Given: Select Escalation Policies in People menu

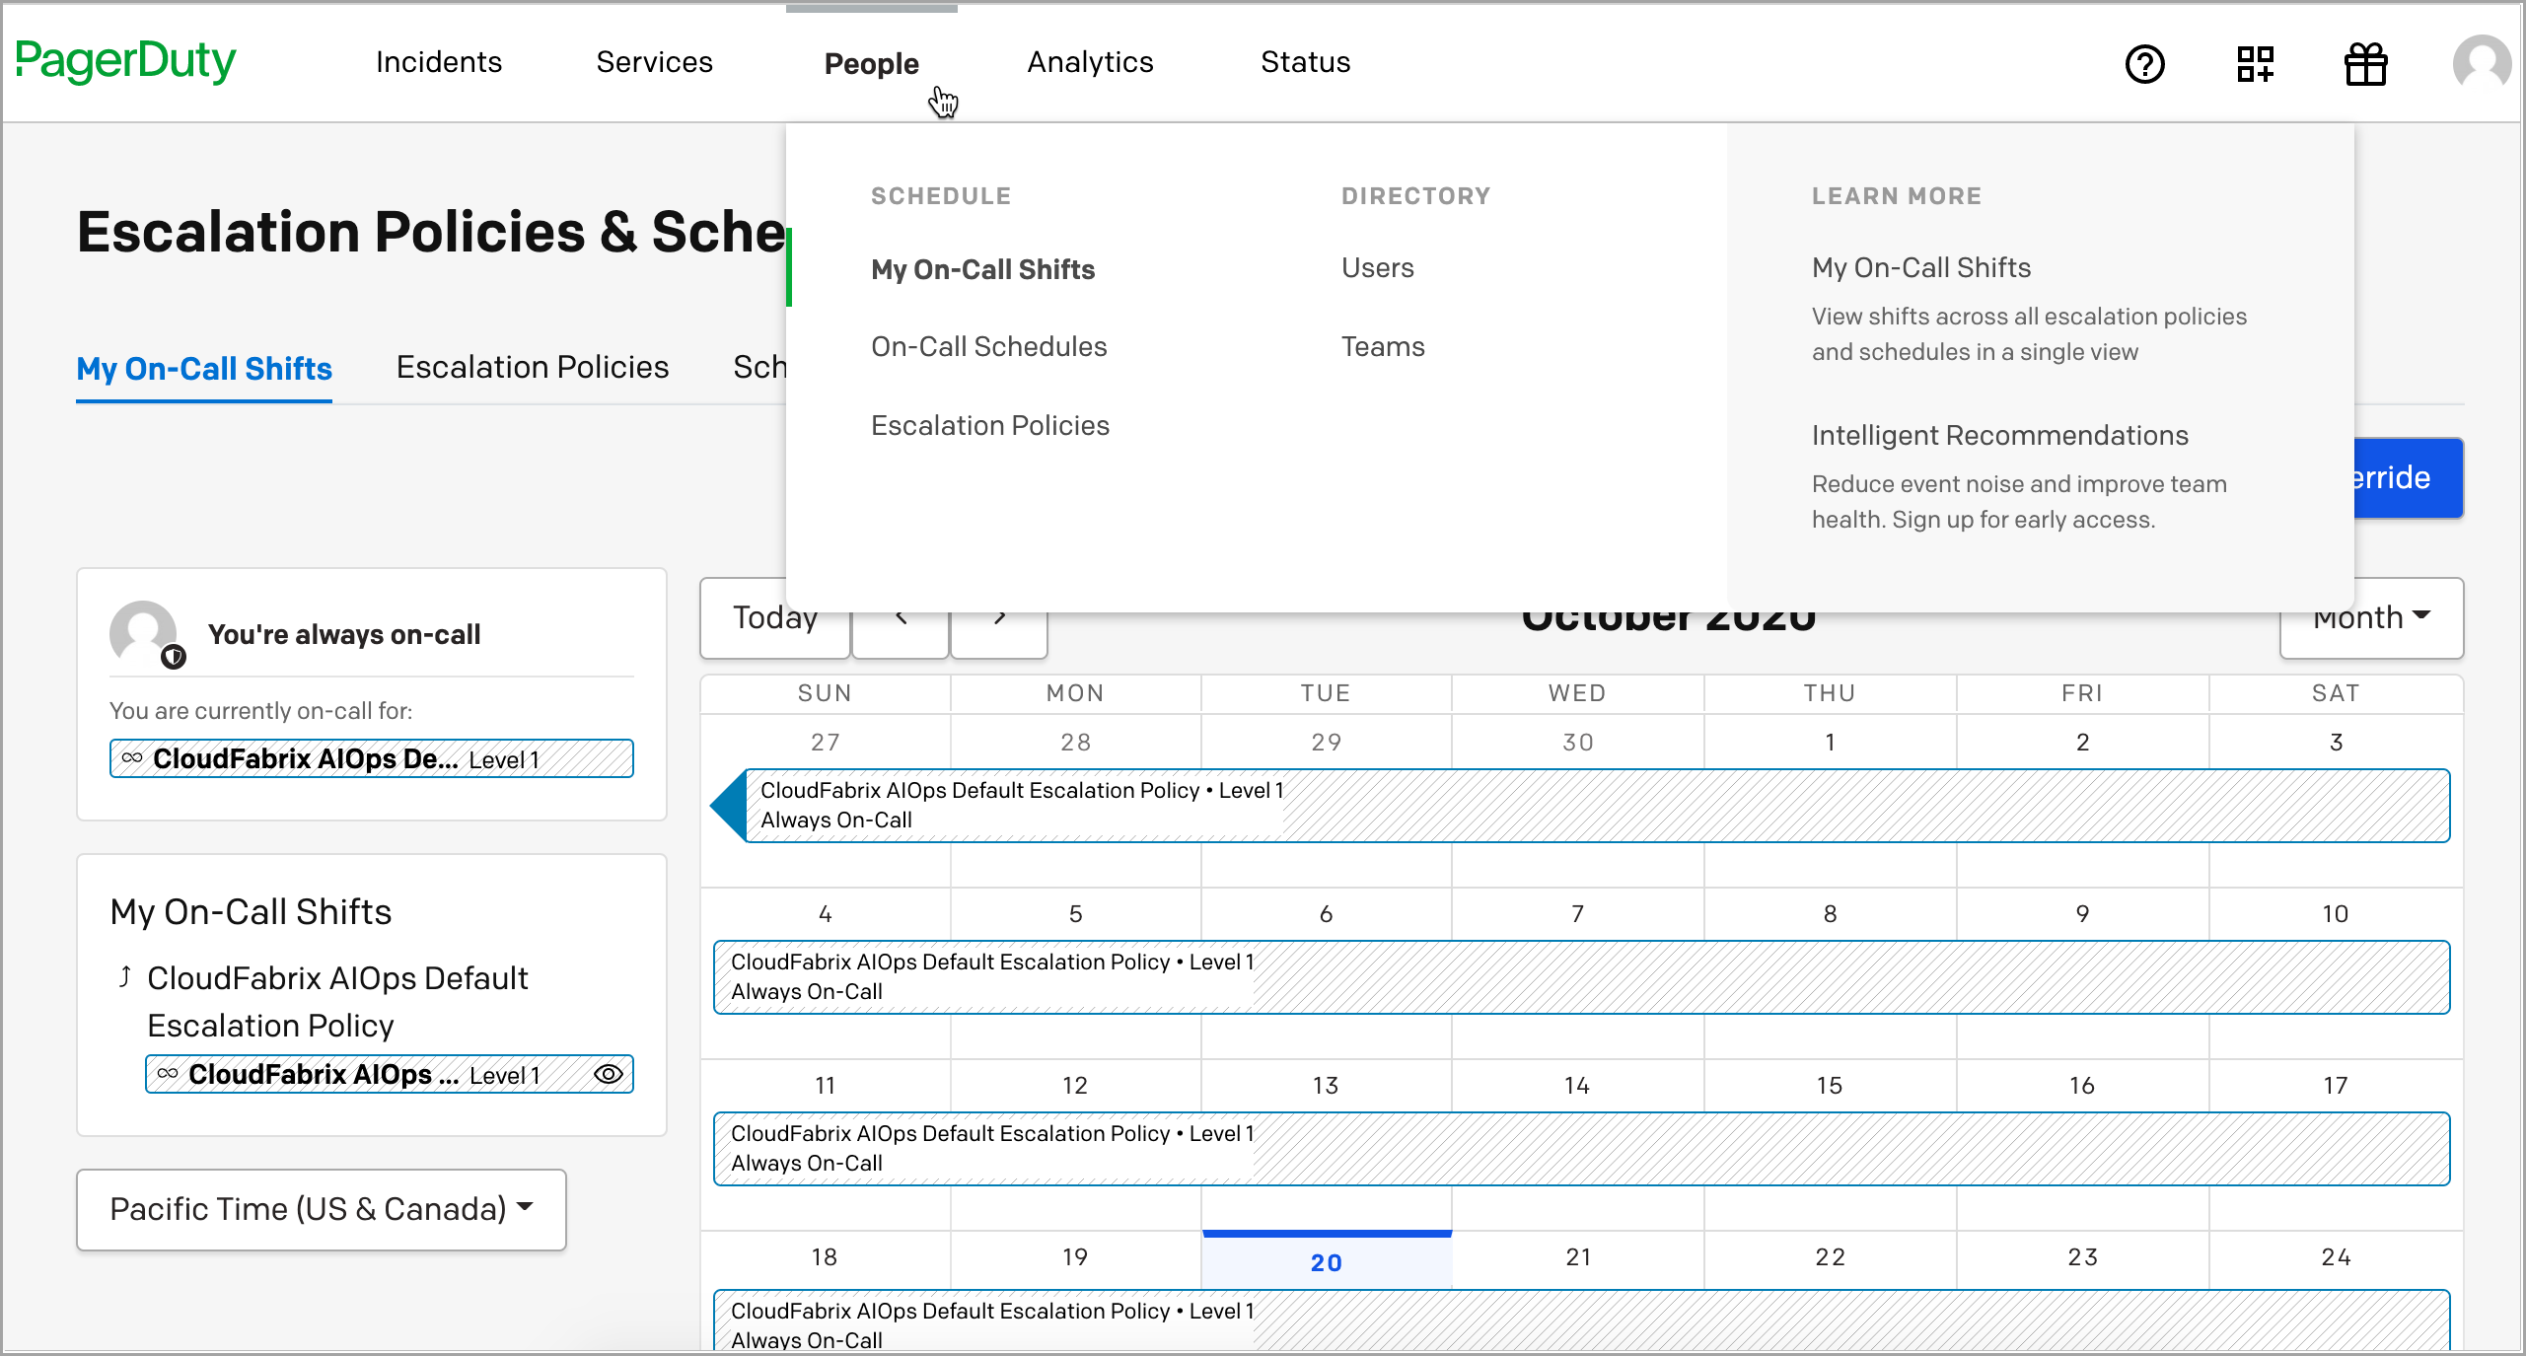Looking at the screenshot, I should (x=990, y=425).
